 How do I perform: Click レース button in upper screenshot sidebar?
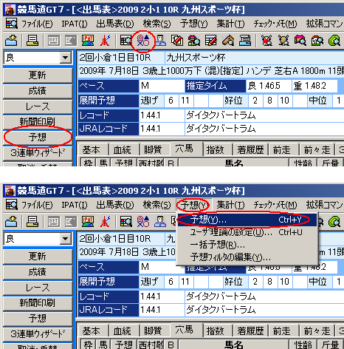38,106
